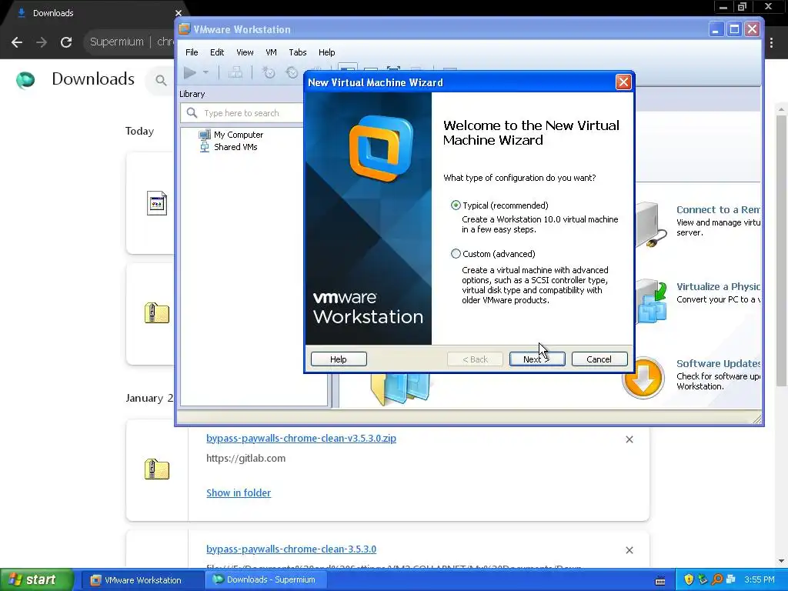Click the browser forward arrow
This screenshot has height=591, width=788.
click(42, 42)
